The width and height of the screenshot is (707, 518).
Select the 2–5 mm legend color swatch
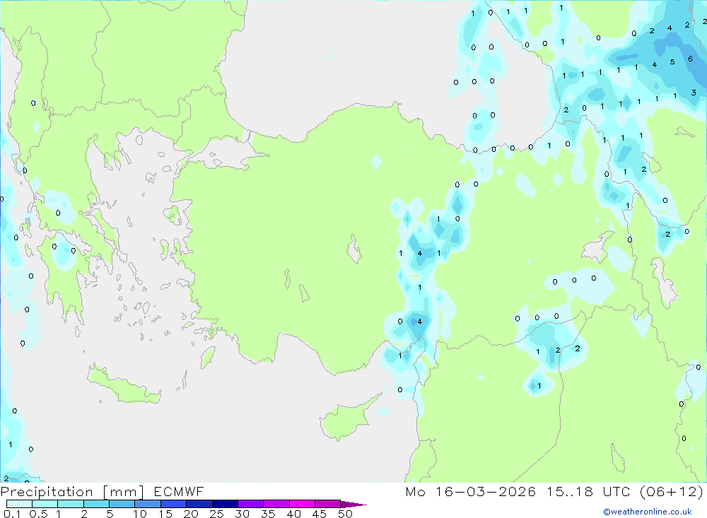(96, 504)
